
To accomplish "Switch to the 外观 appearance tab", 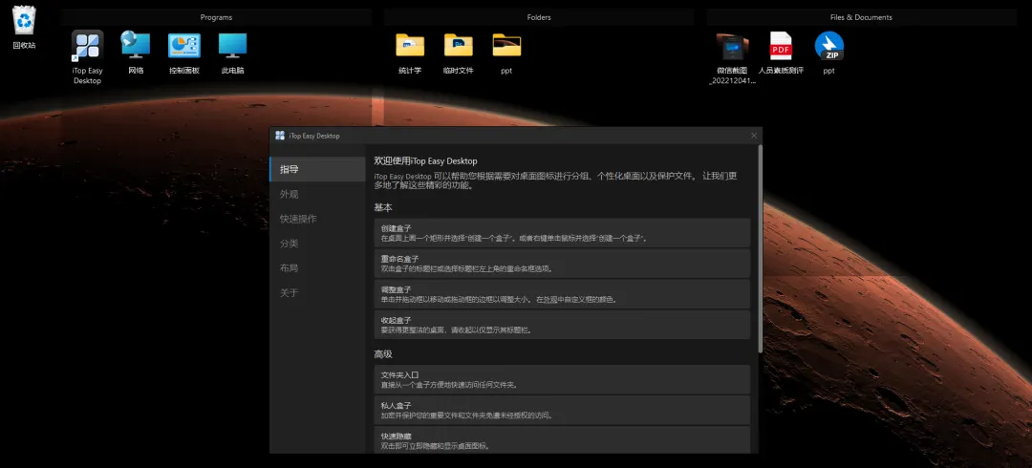I will (x=317, y=194).
